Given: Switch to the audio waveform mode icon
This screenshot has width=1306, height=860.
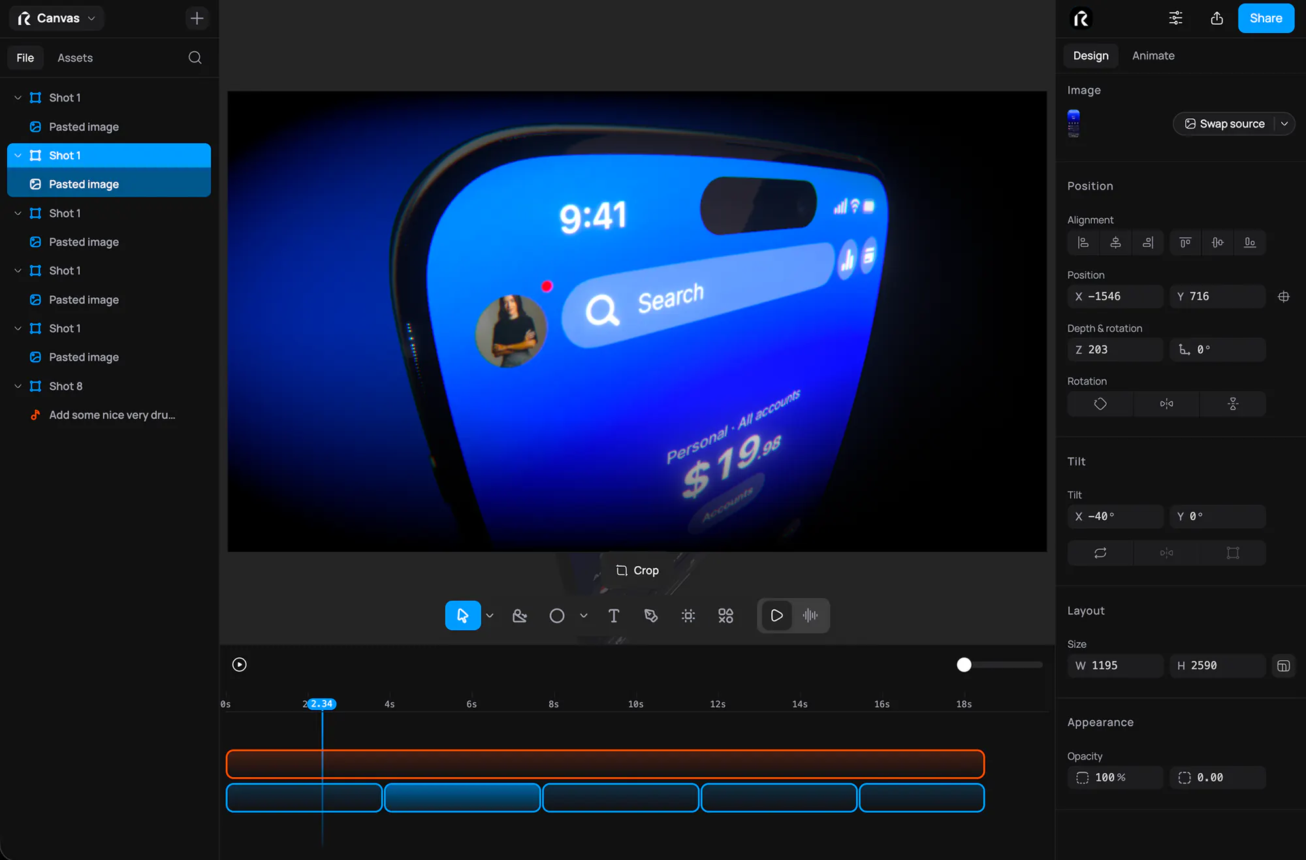Looking at the screenshot, I should pos(810,616).
